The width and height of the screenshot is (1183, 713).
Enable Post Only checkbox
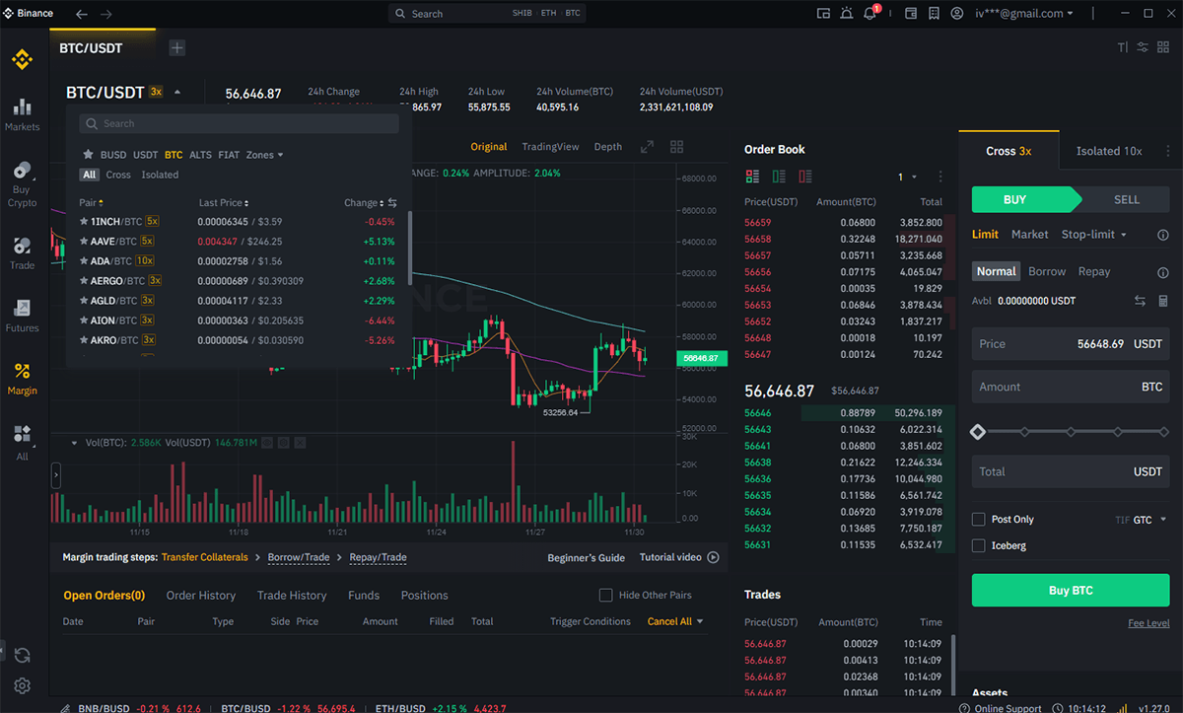[979, 520]
